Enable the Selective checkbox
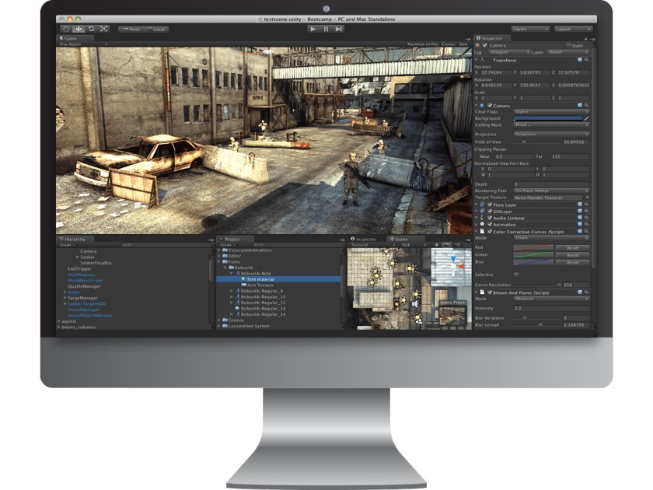Image resolution: width=653 pixels, height=490 pixels. (516, 275)
